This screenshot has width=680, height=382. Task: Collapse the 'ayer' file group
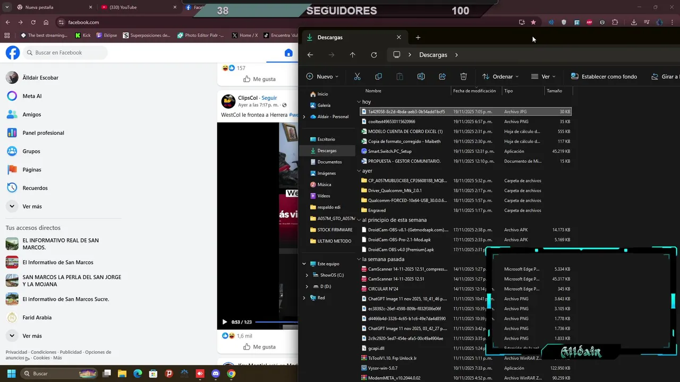[x=359, y=171]
